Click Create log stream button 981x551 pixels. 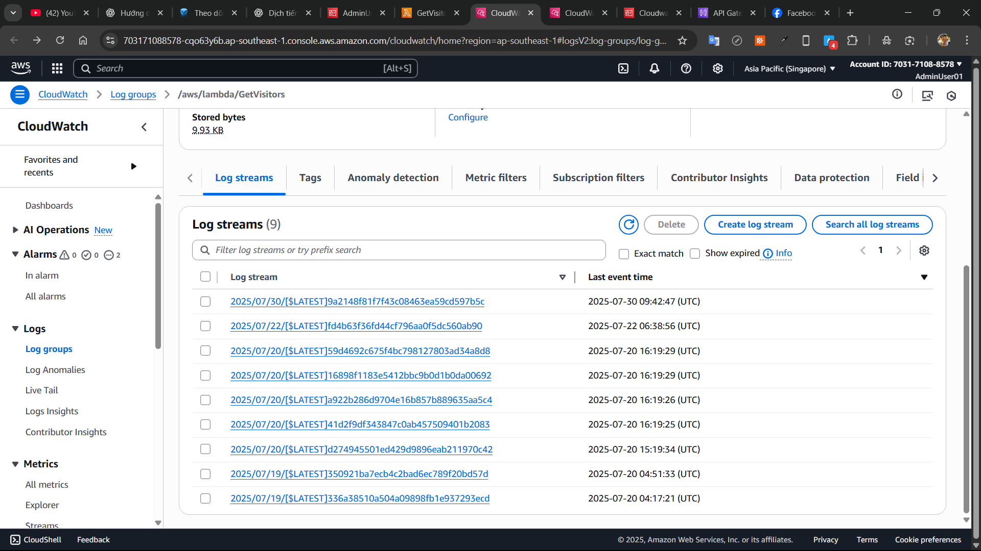(x=755, y=224)
